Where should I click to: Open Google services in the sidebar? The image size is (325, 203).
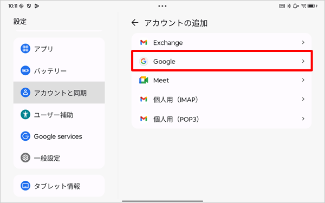coord(59,136)
